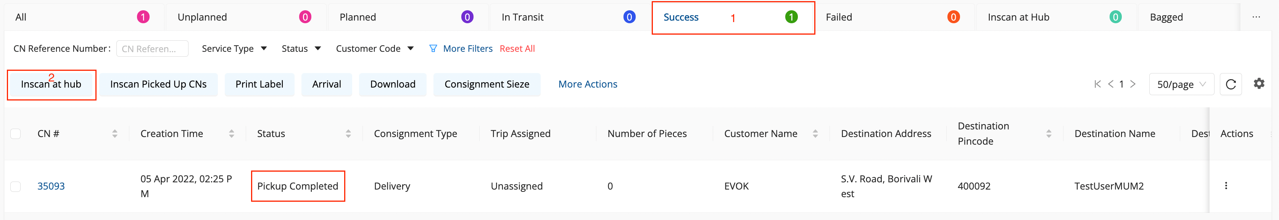Select all rows header checkbox
This screenshot has height=220, width=1279.
click(16, 134)
